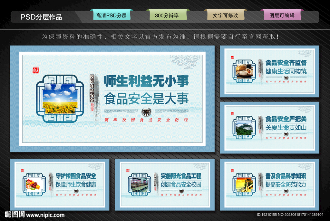This screenshot has width=330, height=221.
Task: Open the 守护校园食品安全 poster thumbnail
Action: coord(60,184)
